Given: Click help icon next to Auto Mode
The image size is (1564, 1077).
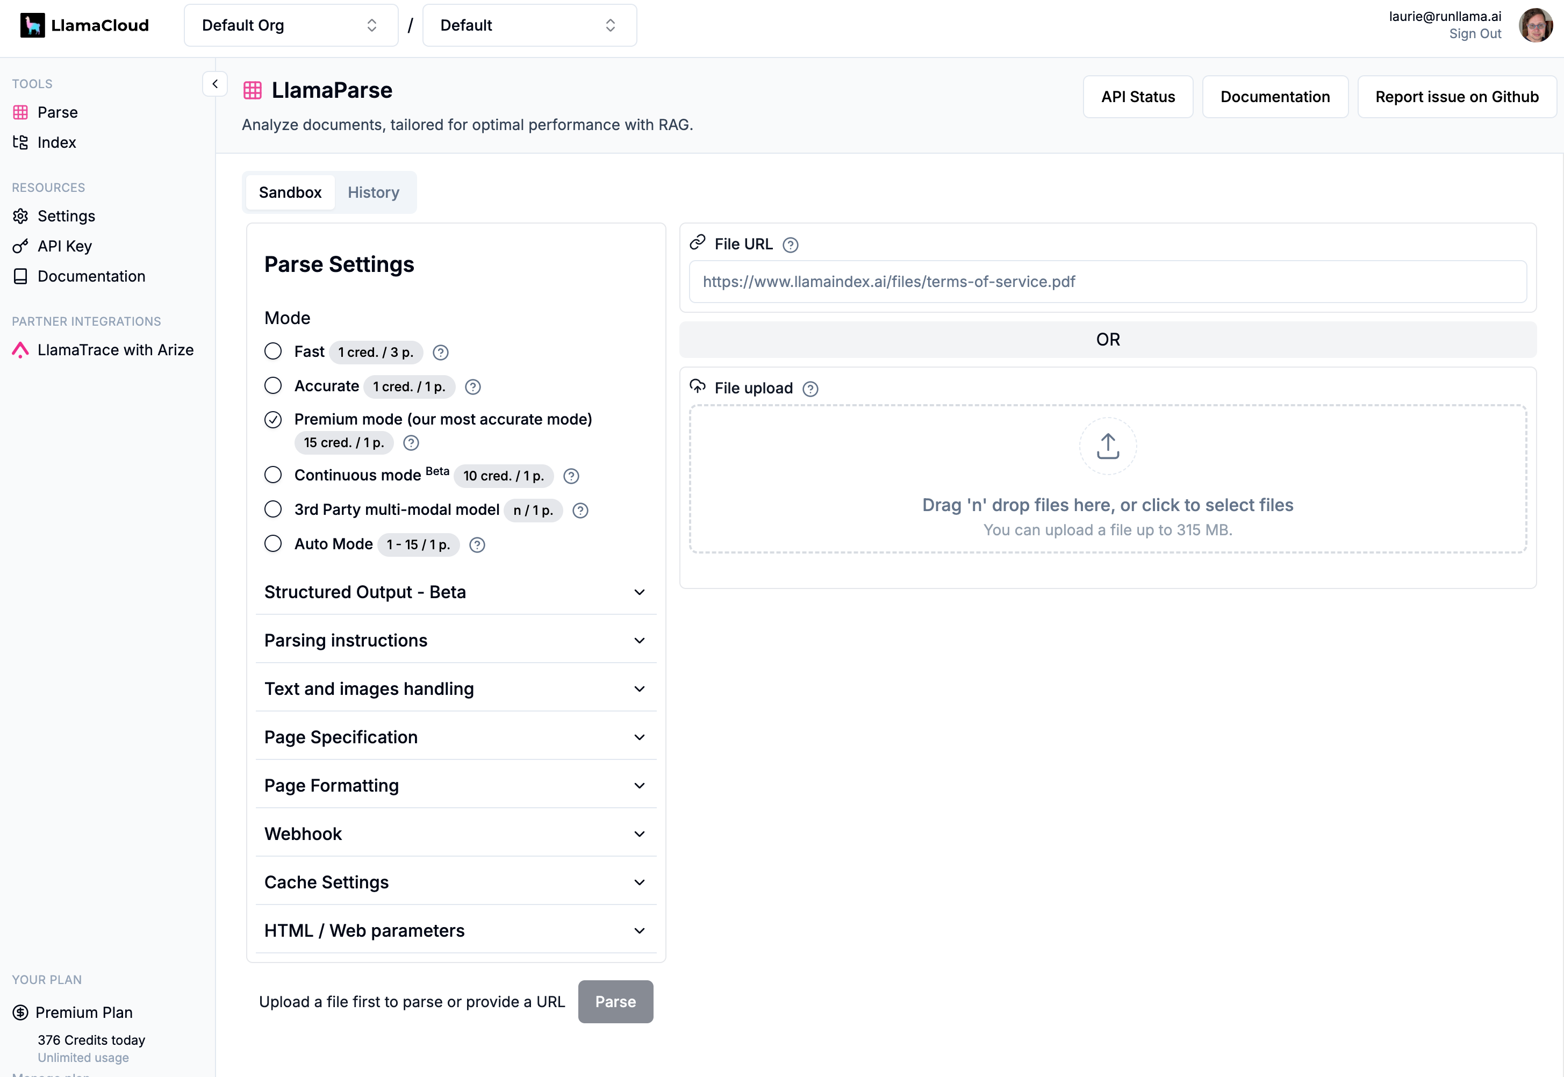Looking at the screenshot, I should 477,545.
